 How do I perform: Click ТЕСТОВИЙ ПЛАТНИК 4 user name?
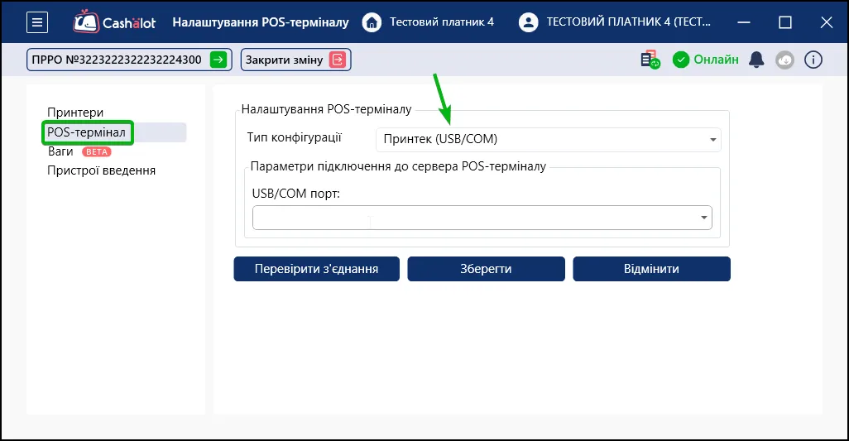tap(629, 22)
